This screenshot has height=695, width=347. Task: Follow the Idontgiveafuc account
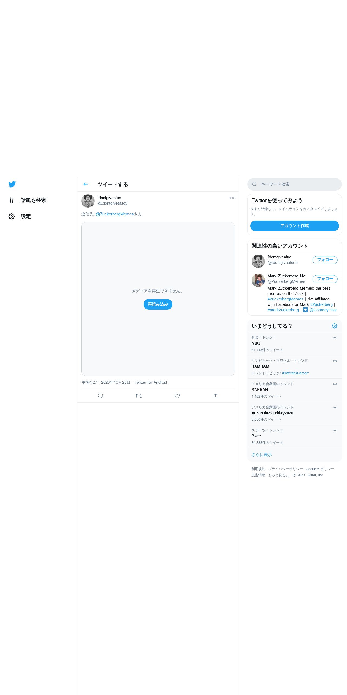325,260
